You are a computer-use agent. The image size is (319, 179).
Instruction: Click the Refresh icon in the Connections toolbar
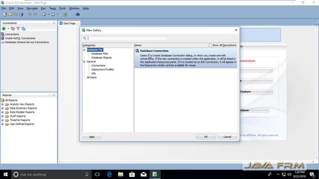point(13,29)
